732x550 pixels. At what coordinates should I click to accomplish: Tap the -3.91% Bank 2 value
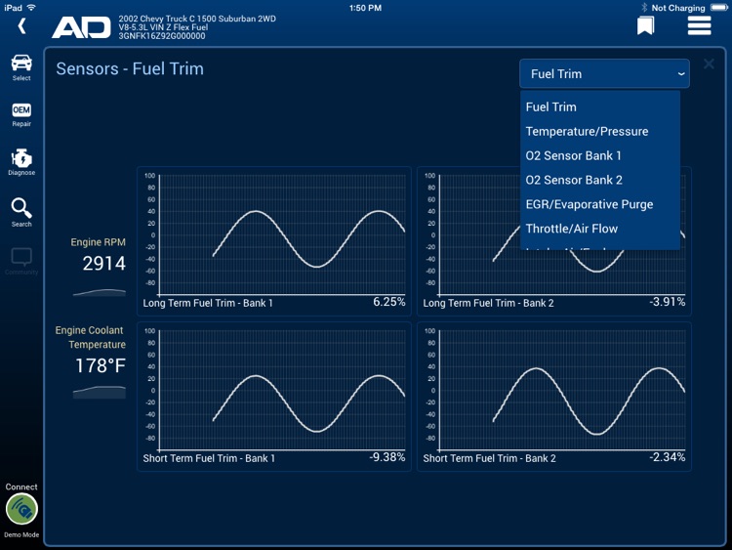point(668,302)
